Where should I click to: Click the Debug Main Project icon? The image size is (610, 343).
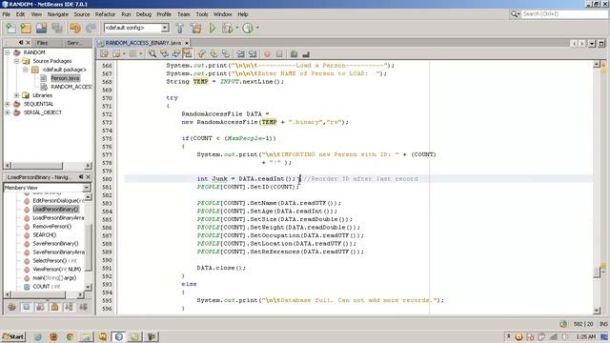tap(227, 28)
